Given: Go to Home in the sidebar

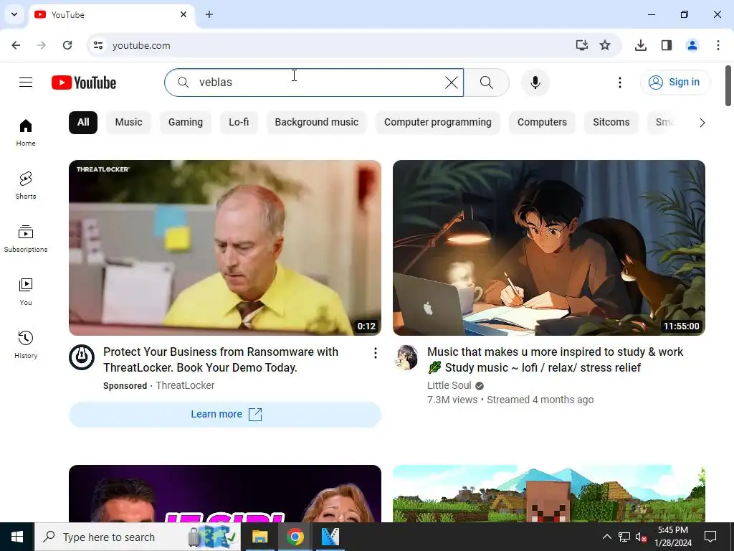Looking at the screenshot, I should point(26,132).
